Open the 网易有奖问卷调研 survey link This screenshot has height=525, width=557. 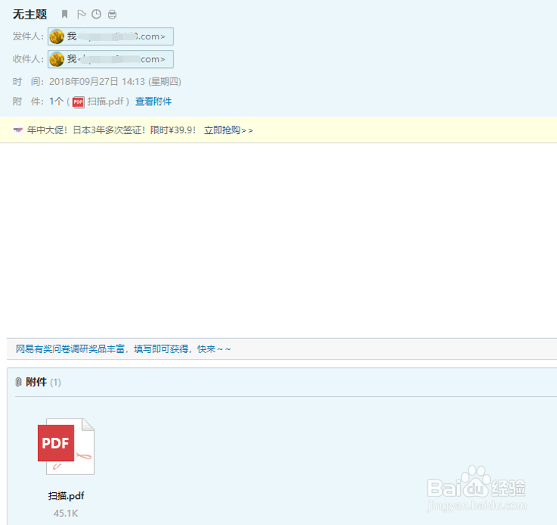pos(124,349)
